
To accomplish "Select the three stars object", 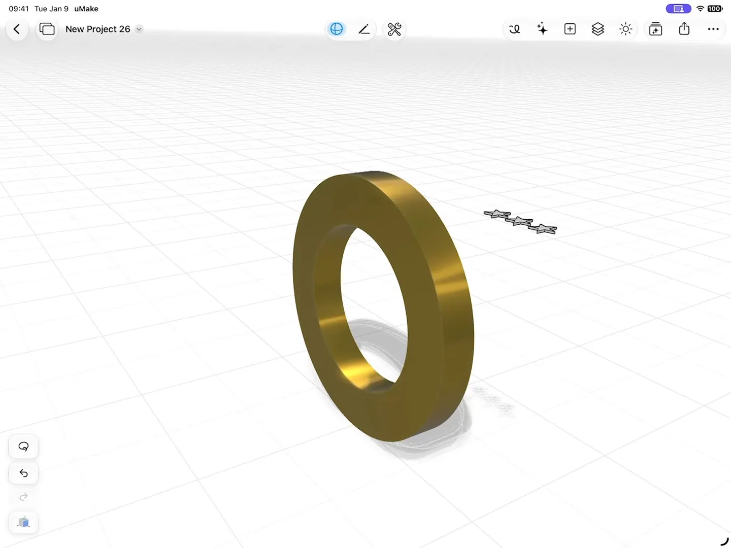I will [520, 222].
